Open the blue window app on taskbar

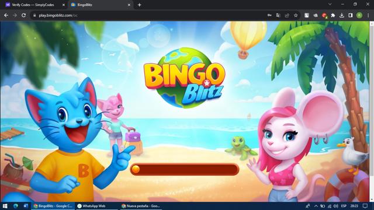tap(26, 206)
